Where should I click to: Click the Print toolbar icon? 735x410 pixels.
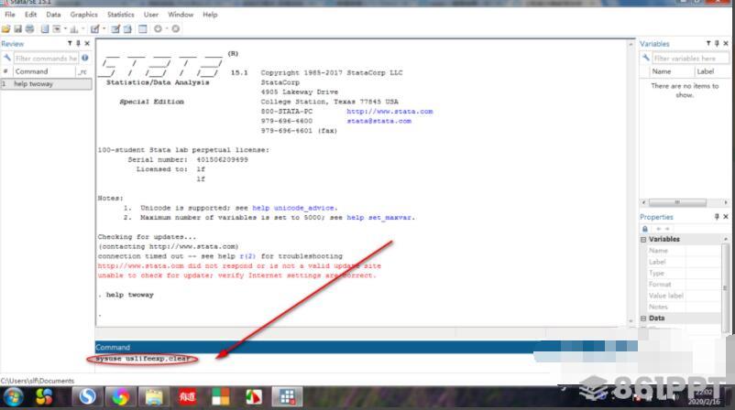29,29
